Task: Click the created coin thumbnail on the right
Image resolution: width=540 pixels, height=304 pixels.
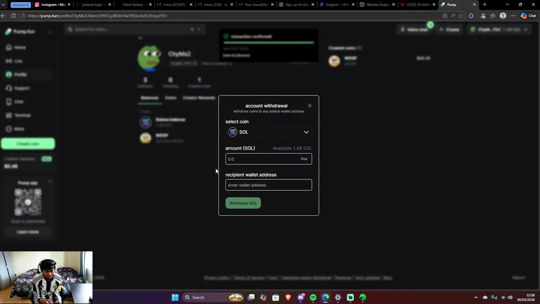Action: coord(334,61)
